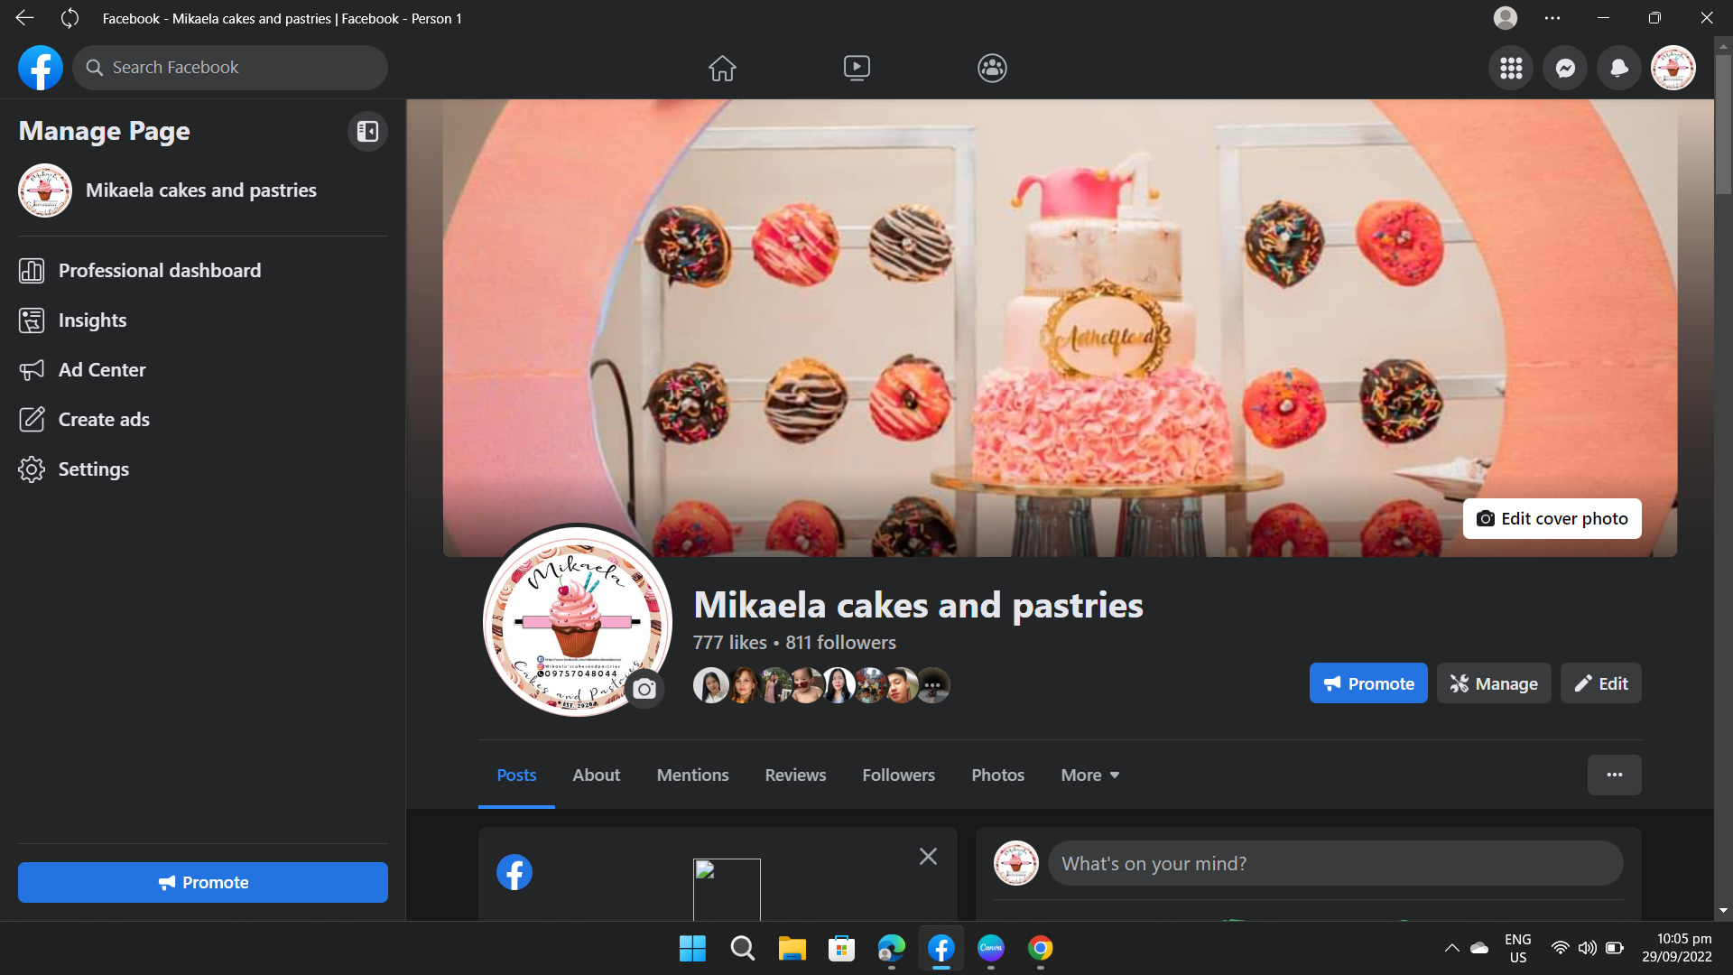Screen dimensions: 1733x975
Task: Open the page three-dot options menu
Action: [1614, 775]
